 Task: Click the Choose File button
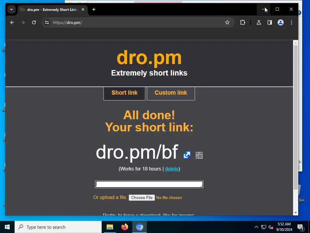pos(142,198)
